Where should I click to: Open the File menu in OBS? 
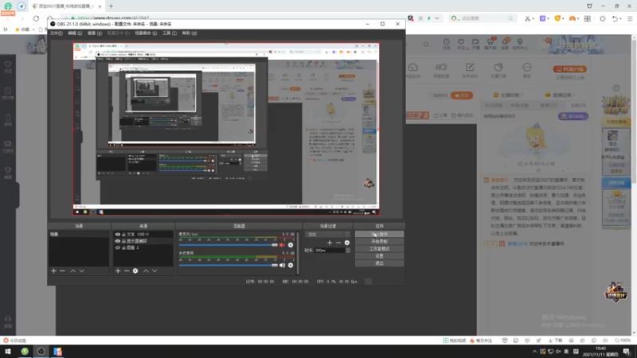56,33
